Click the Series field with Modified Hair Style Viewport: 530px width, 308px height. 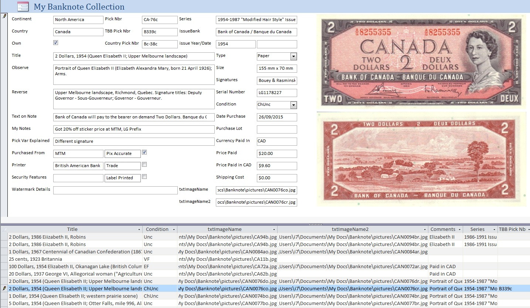pos(256,20)
